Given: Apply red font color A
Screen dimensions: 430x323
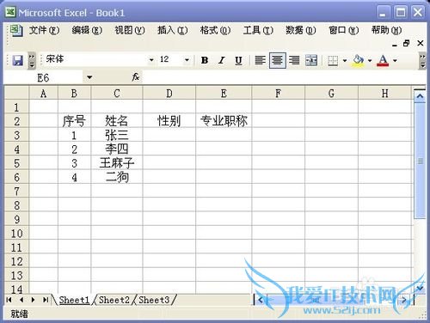Looking at the screenshot, I should [383, 60].
